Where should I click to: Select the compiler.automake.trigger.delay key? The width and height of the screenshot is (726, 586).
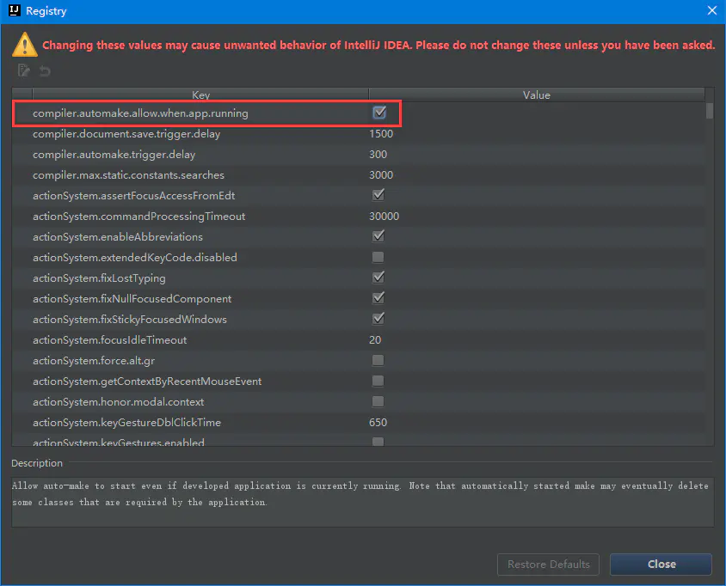(114, 155)
